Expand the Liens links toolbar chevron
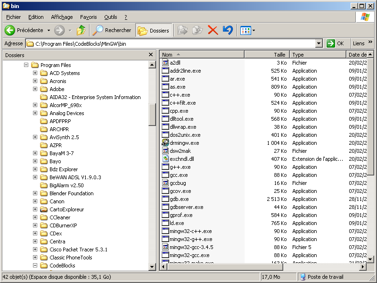377x283 pixels. (x=370, y=42)
